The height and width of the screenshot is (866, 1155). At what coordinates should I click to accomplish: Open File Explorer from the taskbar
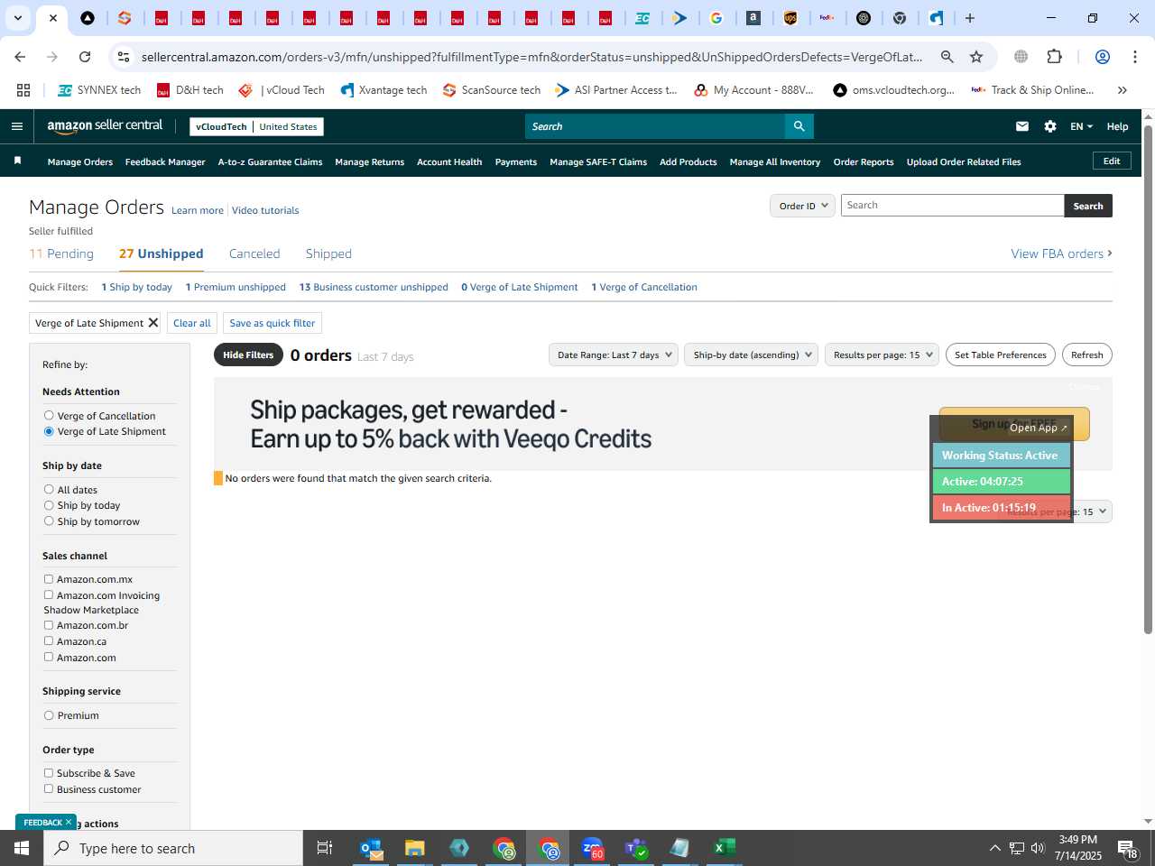415,848
